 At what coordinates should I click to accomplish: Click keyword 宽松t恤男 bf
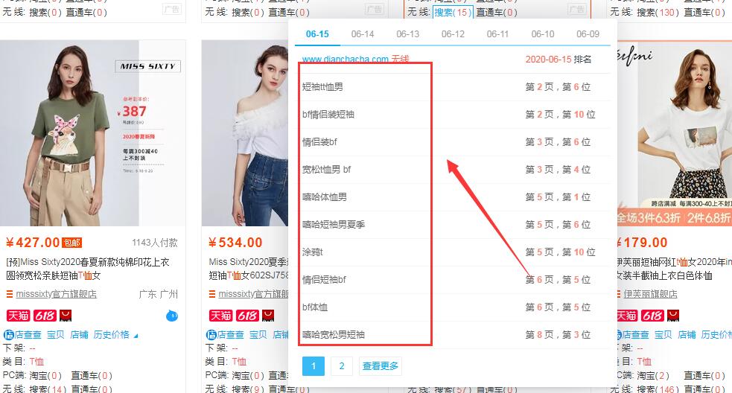pos(326,170)
